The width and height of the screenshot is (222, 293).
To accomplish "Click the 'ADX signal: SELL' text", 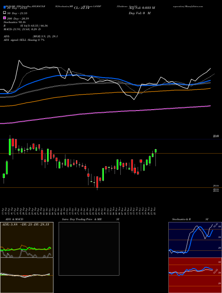I will point(16,40).
